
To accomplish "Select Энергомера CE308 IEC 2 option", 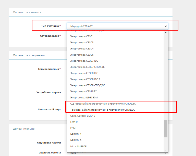I will (x=115, y=79).
